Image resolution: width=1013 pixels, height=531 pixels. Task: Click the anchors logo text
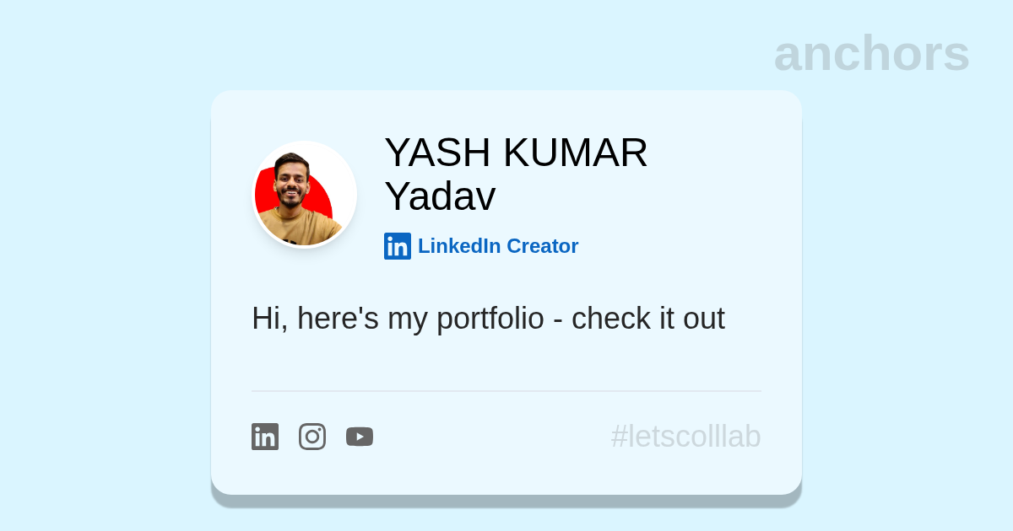871,53
